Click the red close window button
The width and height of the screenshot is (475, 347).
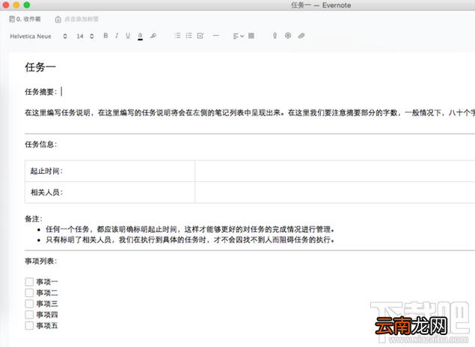click(6, 4)
